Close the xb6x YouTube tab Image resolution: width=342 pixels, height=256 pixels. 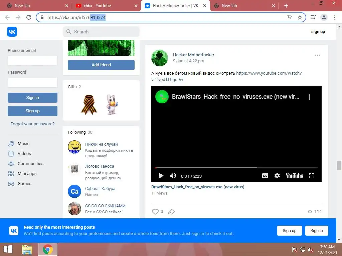coord(136,6)
